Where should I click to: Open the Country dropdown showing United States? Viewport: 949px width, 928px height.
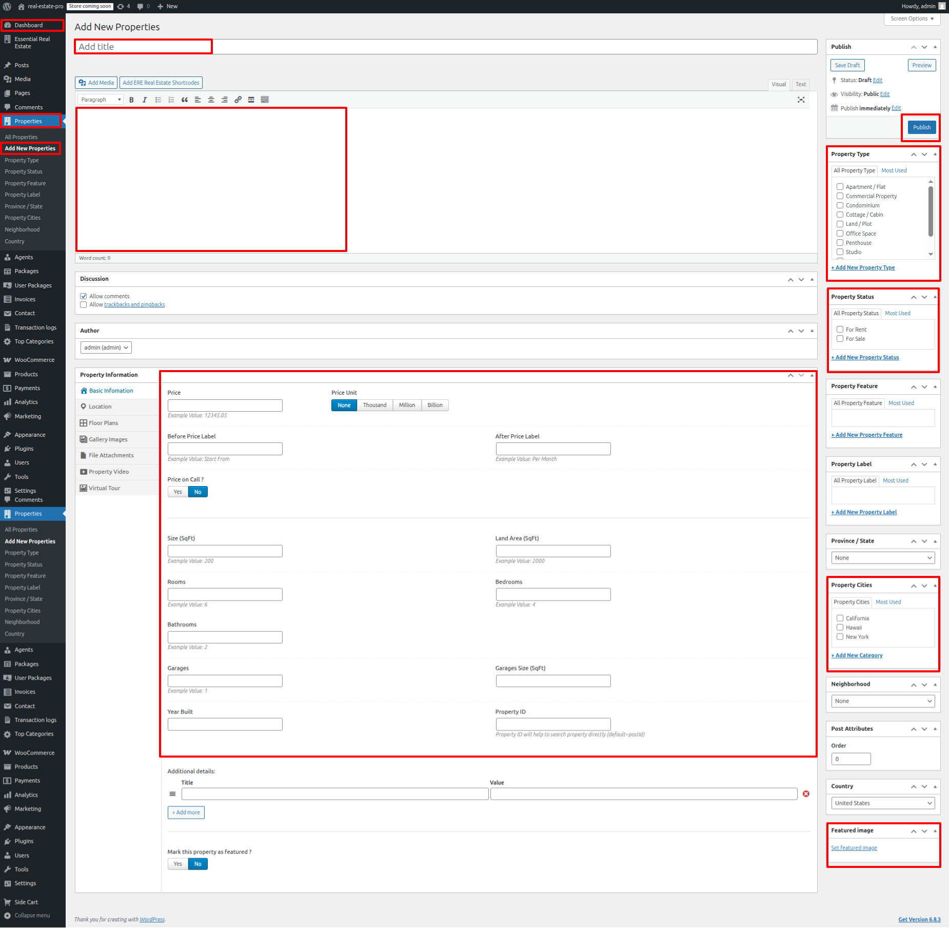tap(882, 803)
